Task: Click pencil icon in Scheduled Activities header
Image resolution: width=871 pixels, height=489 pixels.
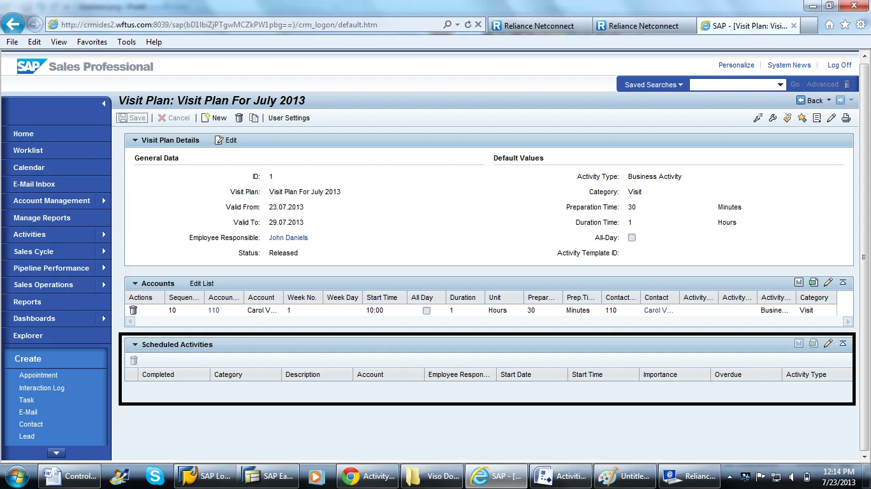Action: click(x=828, y=343)
